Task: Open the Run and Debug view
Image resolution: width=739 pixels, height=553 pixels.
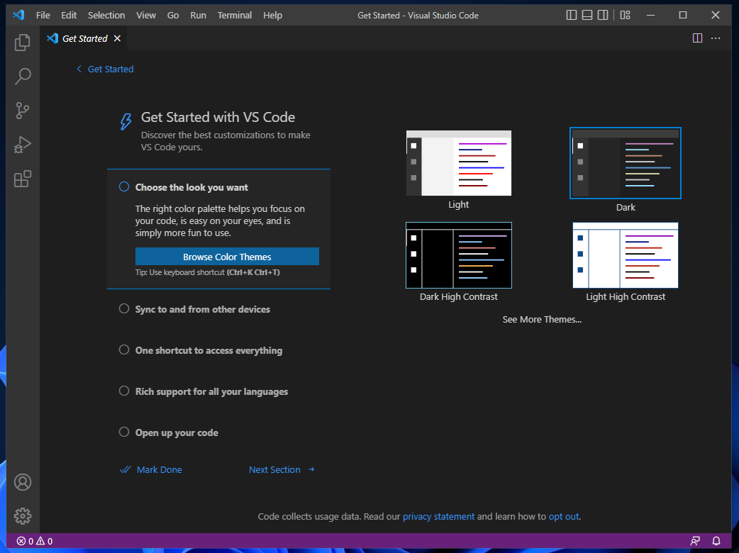Action: pyautogui.click(x=22, y=145)
